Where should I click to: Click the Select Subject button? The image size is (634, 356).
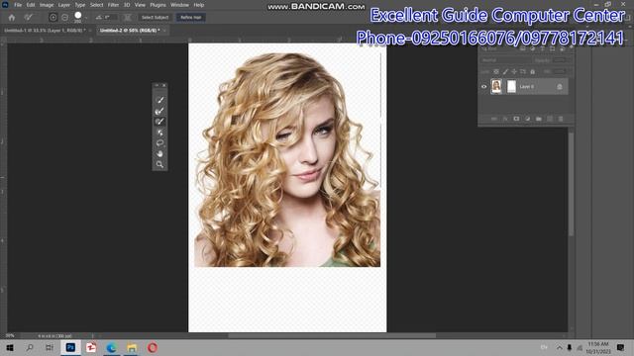[x=155, y=18]
